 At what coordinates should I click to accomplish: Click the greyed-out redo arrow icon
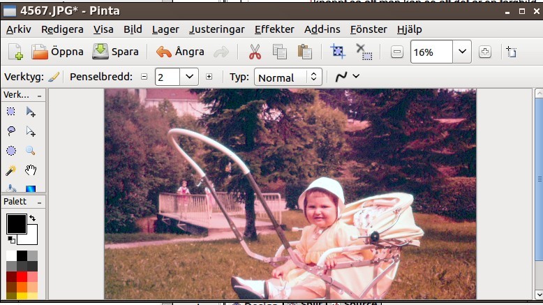(x=221, y=52)
